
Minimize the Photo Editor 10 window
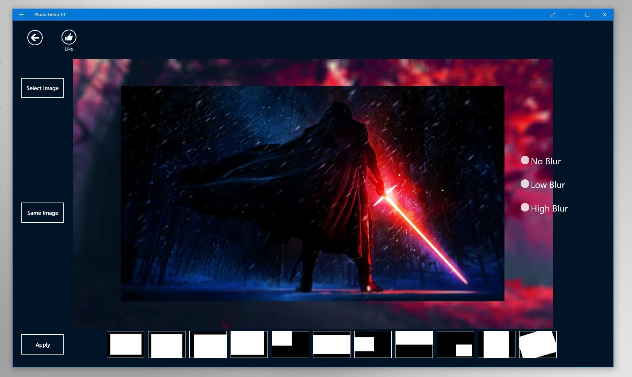click(570, 15)
